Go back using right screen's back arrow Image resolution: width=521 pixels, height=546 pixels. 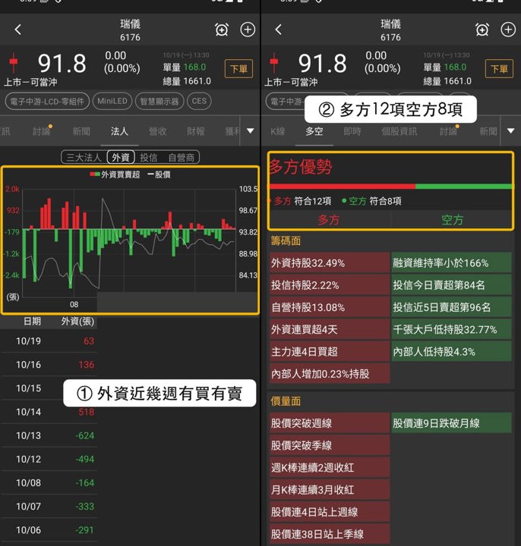tap(278, 30)
